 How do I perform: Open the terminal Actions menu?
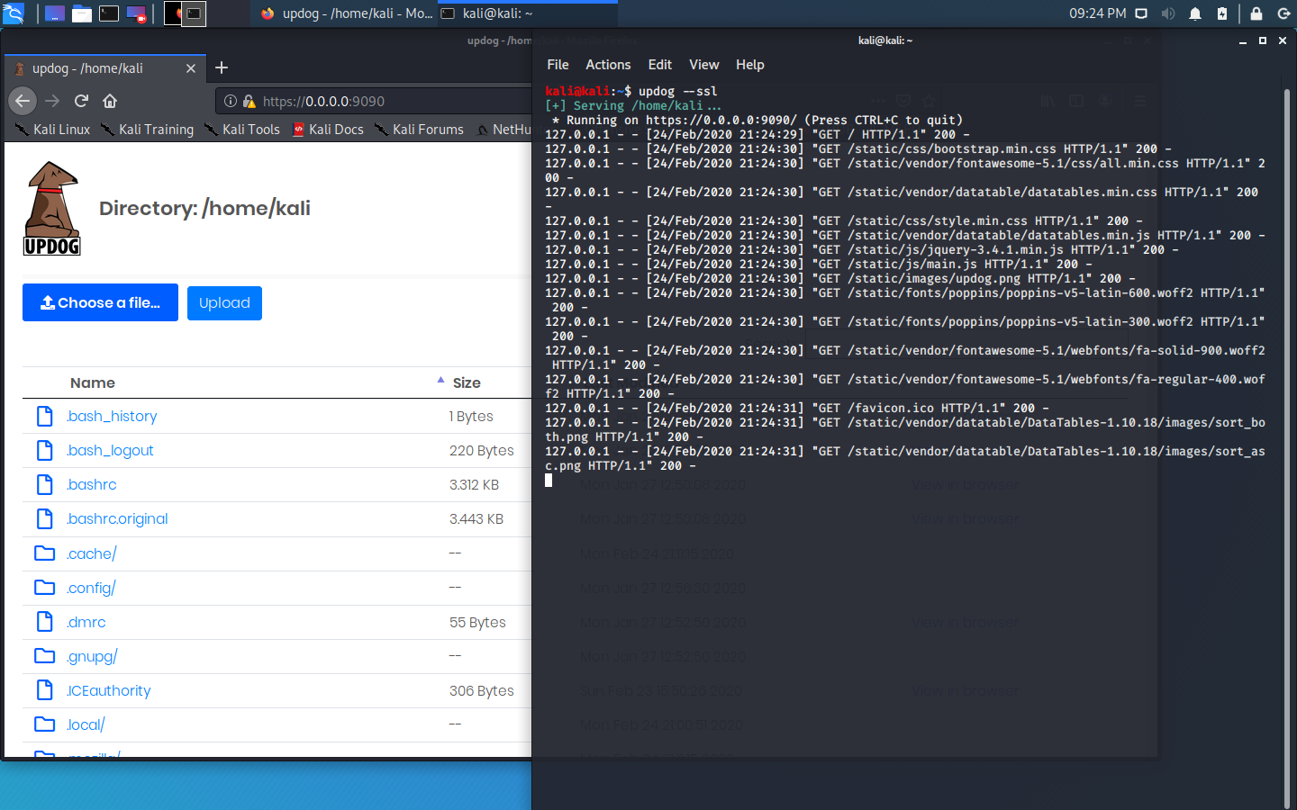(x=607, y=64)
